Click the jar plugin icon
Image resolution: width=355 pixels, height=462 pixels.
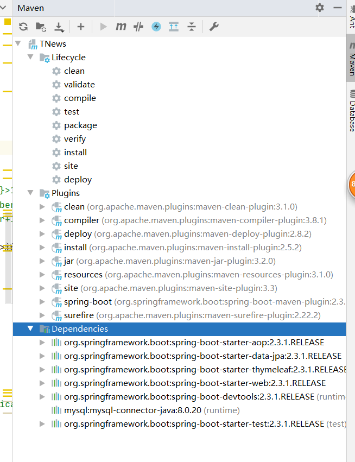(x=56, y=261)
